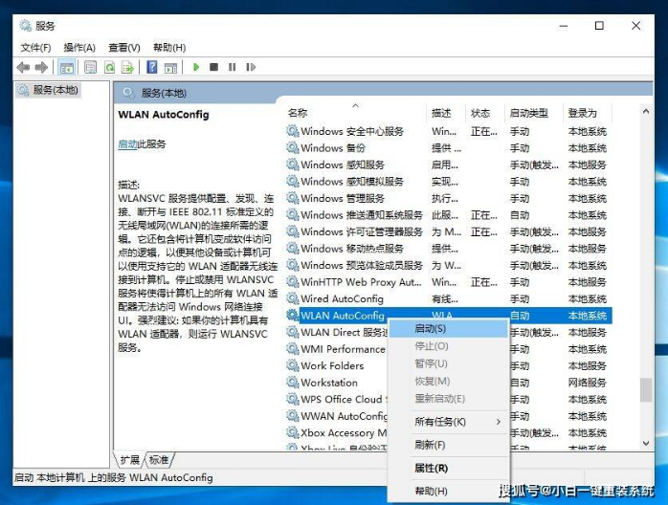Viewport: 668px width, 505px height.
Task: Click the Export List toolbar icon
Action: point(127,67)
